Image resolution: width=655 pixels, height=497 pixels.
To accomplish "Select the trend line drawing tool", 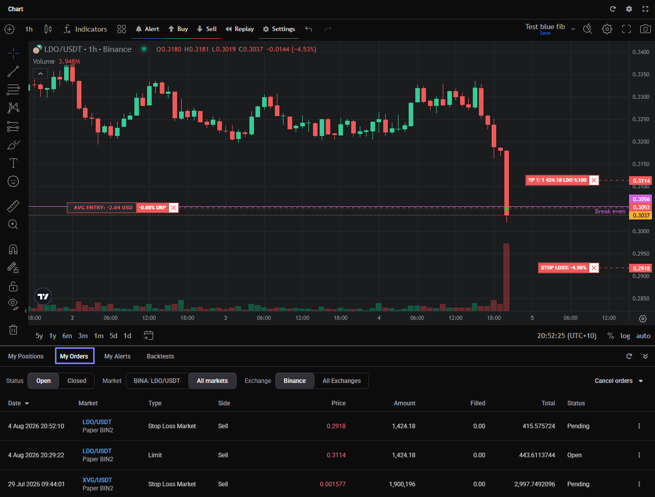I will [x=14, y=71].
